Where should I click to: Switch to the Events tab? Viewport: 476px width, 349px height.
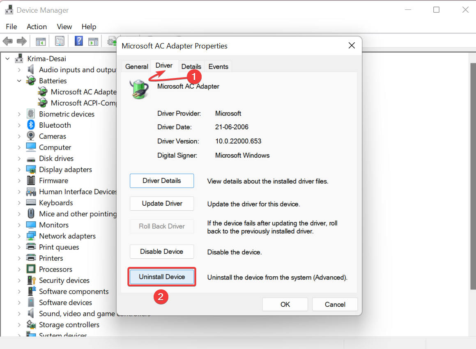tap(218, 67)
